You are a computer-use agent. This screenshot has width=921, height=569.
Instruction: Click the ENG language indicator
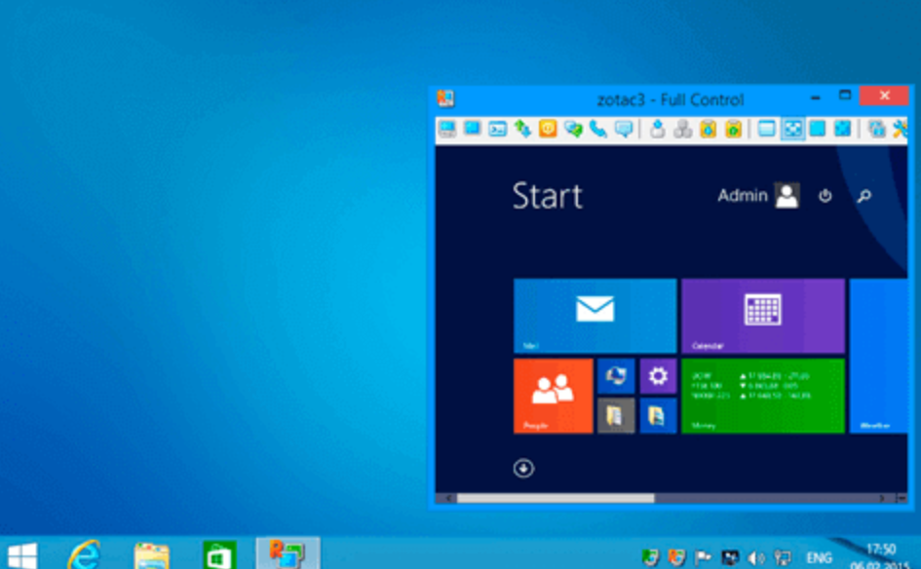pyautogui.click(x=819, y=557)
